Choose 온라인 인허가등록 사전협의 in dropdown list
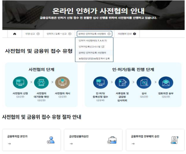The image size is (186, 154). click(x=92, y=53)
